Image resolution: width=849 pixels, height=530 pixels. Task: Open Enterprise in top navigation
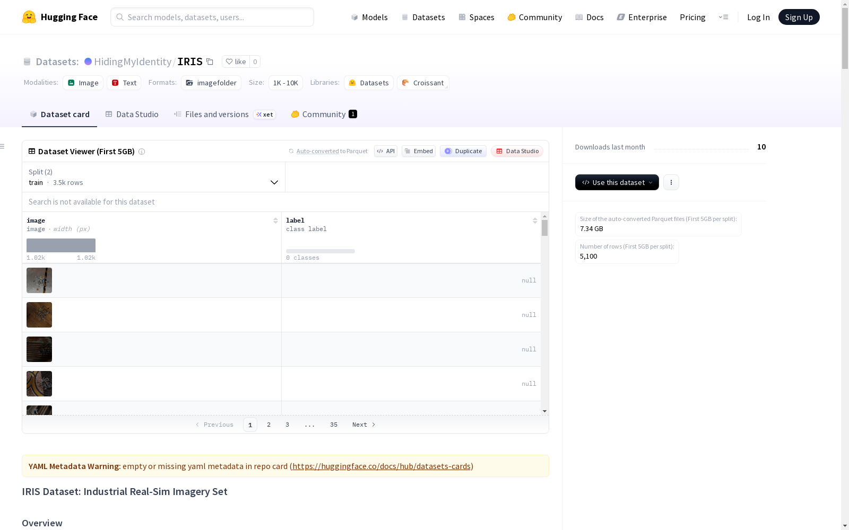[x=642, y=17]
